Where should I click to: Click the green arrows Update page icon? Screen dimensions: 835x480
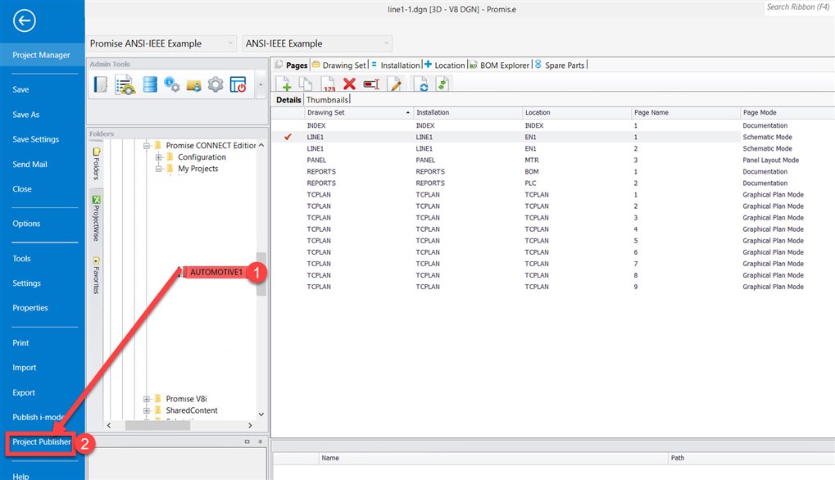[442, 84]
